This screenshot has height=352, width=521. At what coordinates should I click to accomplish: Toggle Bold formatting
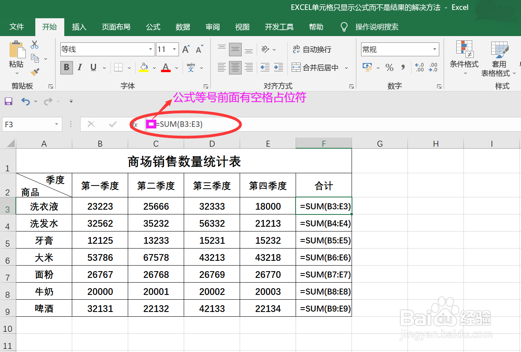tap(67, 67)
